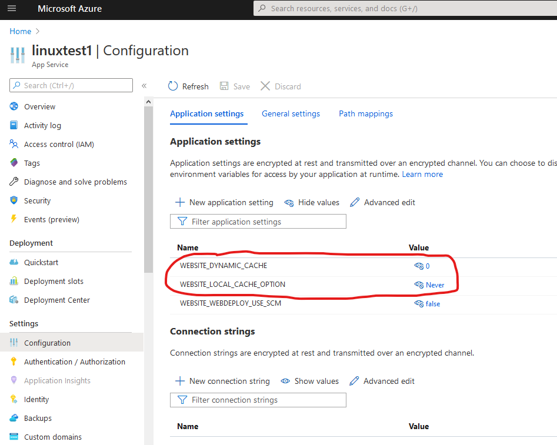Focus the side menu Search (Ctrl+/) box
Image resolution: width=557 pixels, height=445 pixels.
[71, 85]
